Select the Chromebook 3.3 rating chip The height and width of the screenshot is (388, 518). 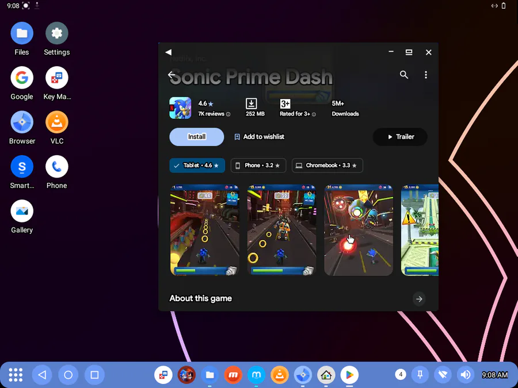pyautogui.click(x=327, y=166)
